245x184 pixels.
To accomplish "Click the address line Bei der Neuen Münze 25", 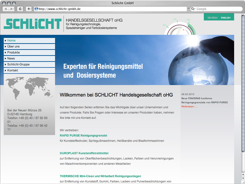I will (x=24, y=110).
